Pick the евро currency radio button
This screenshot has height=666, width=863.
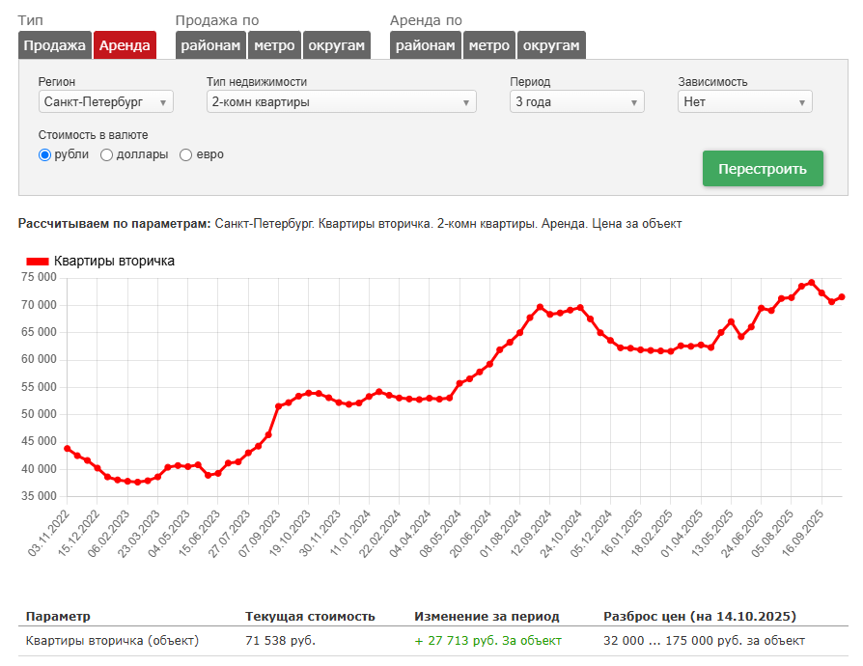[185, 154]
